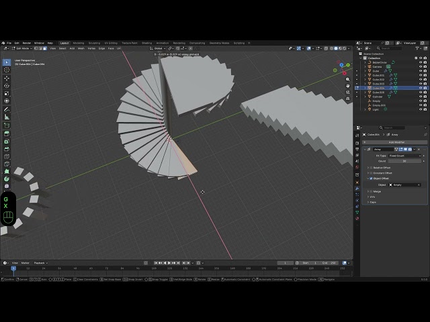Open the World properties tab
430x322 pixels.
(x=357, y=167)
